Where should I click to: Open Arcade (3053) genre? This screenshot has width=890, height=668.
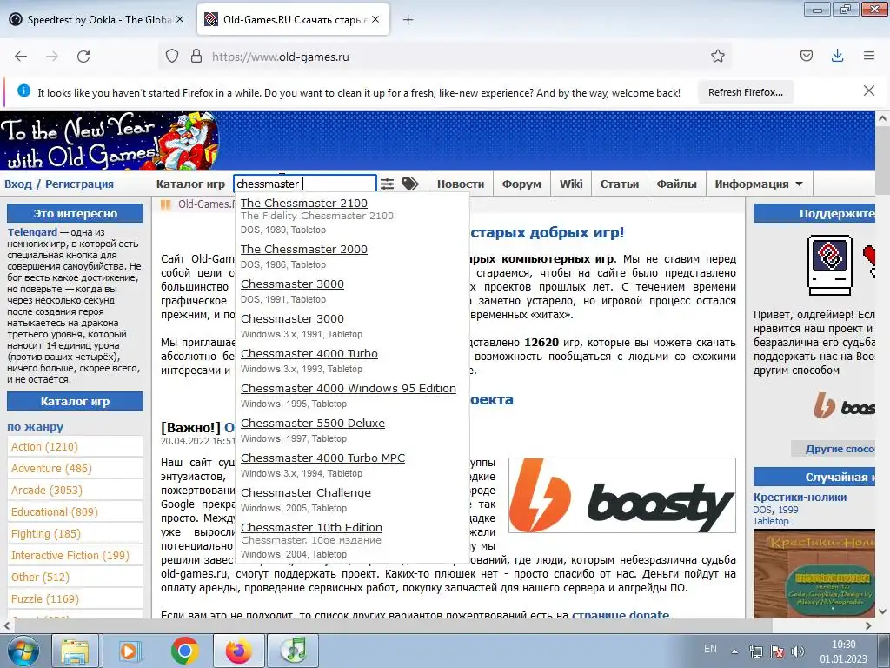pos(47,490)
